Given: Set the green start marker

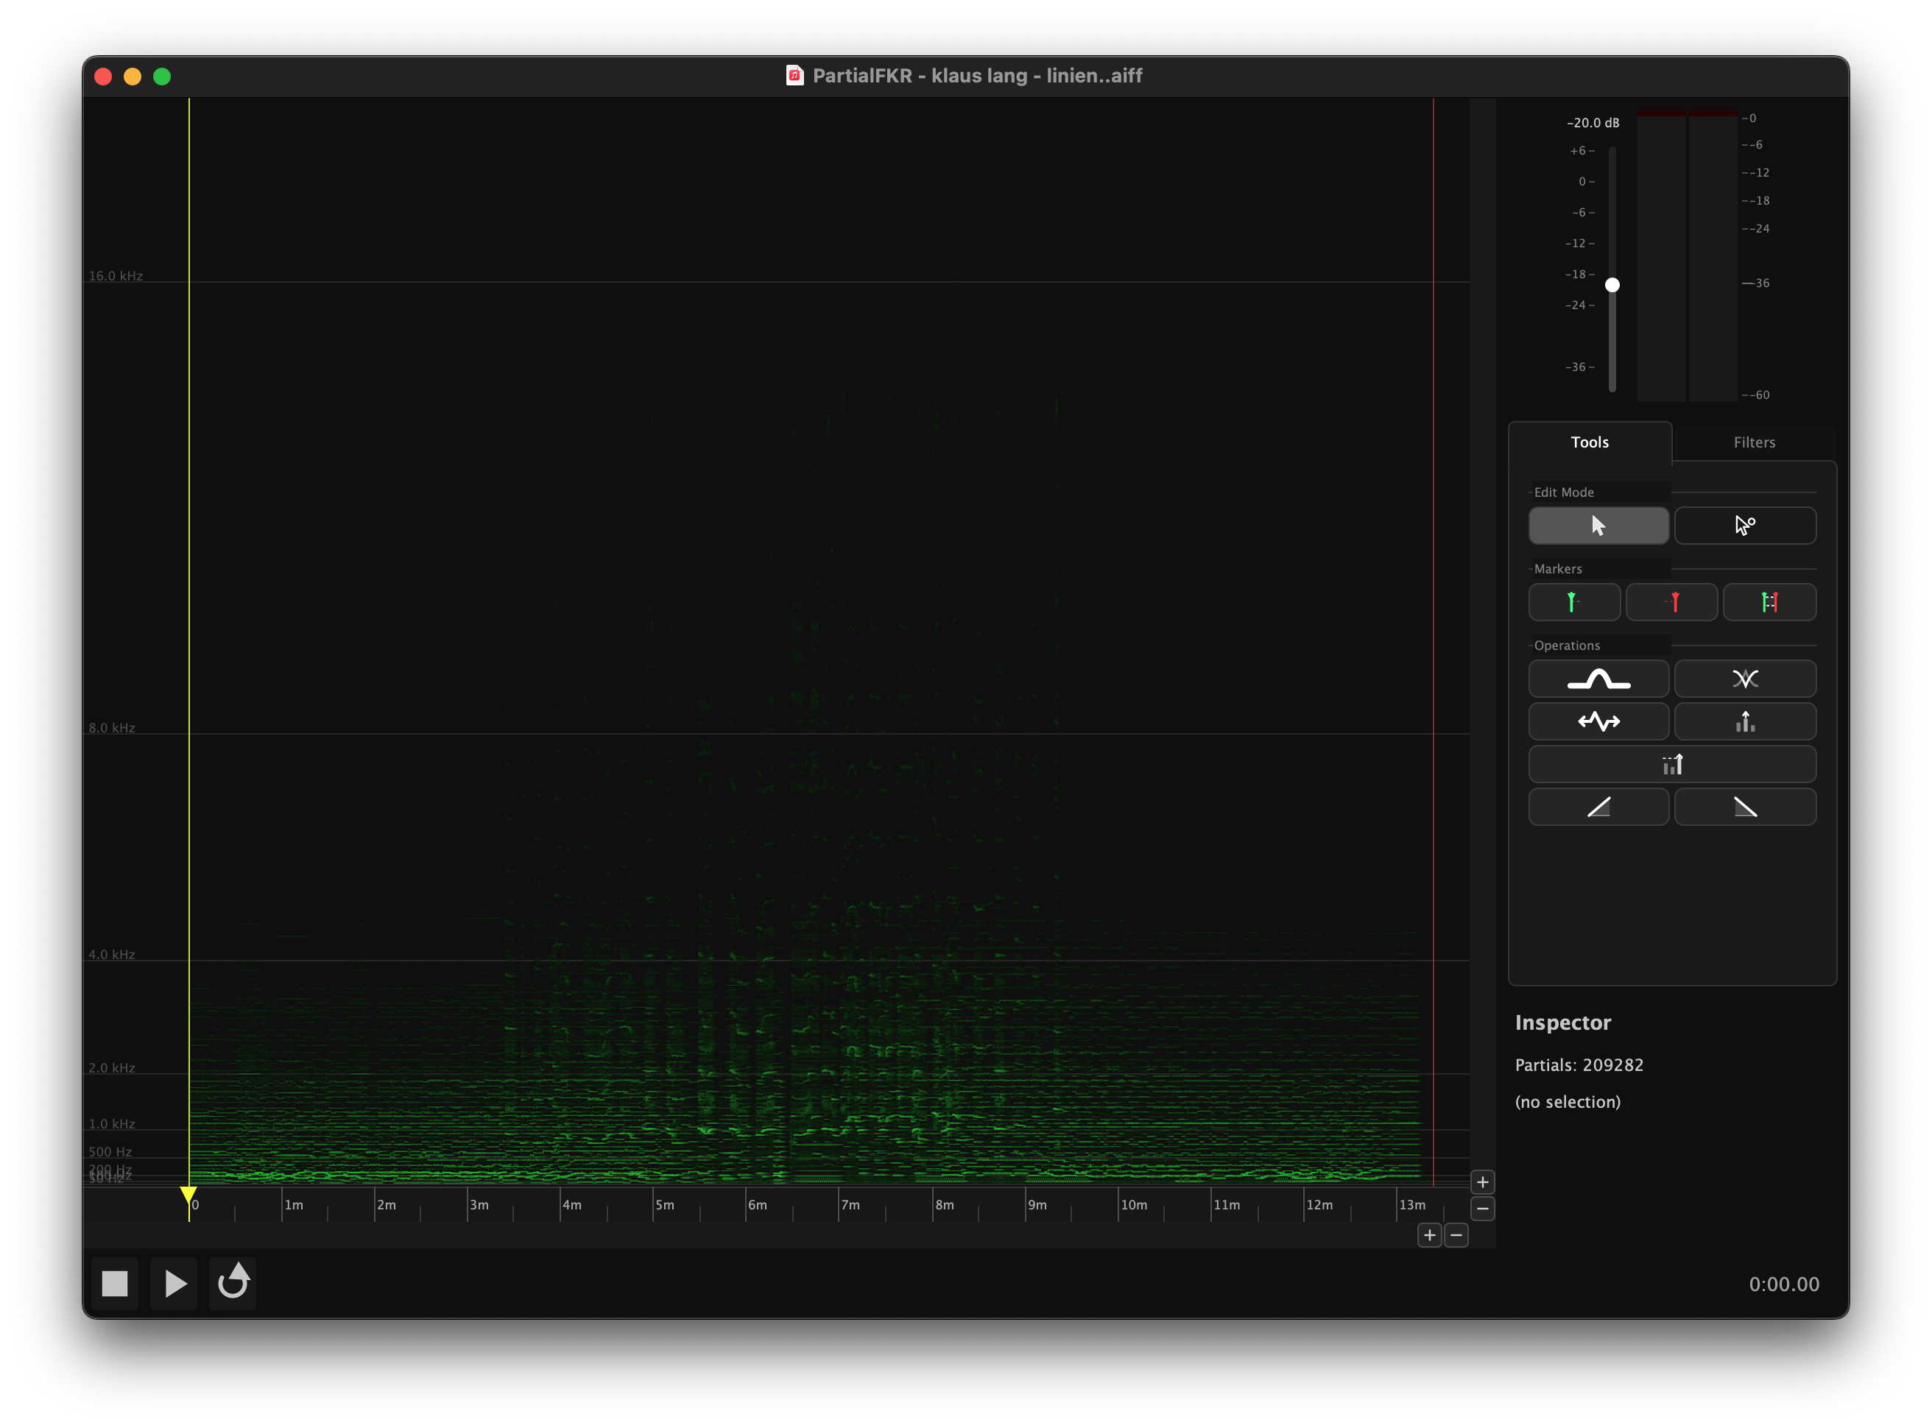Looking at the screenshot, I should [1573, 603].
